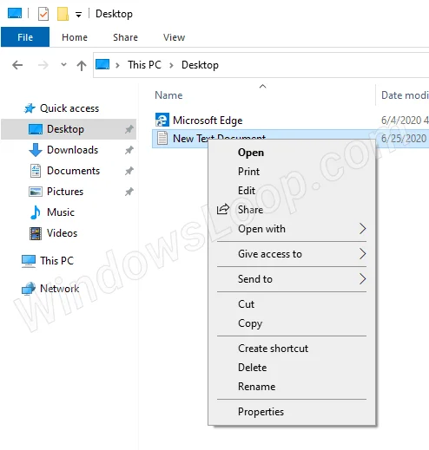
Task: Open the View ribbon tab
Action: (x=174, y=37)
